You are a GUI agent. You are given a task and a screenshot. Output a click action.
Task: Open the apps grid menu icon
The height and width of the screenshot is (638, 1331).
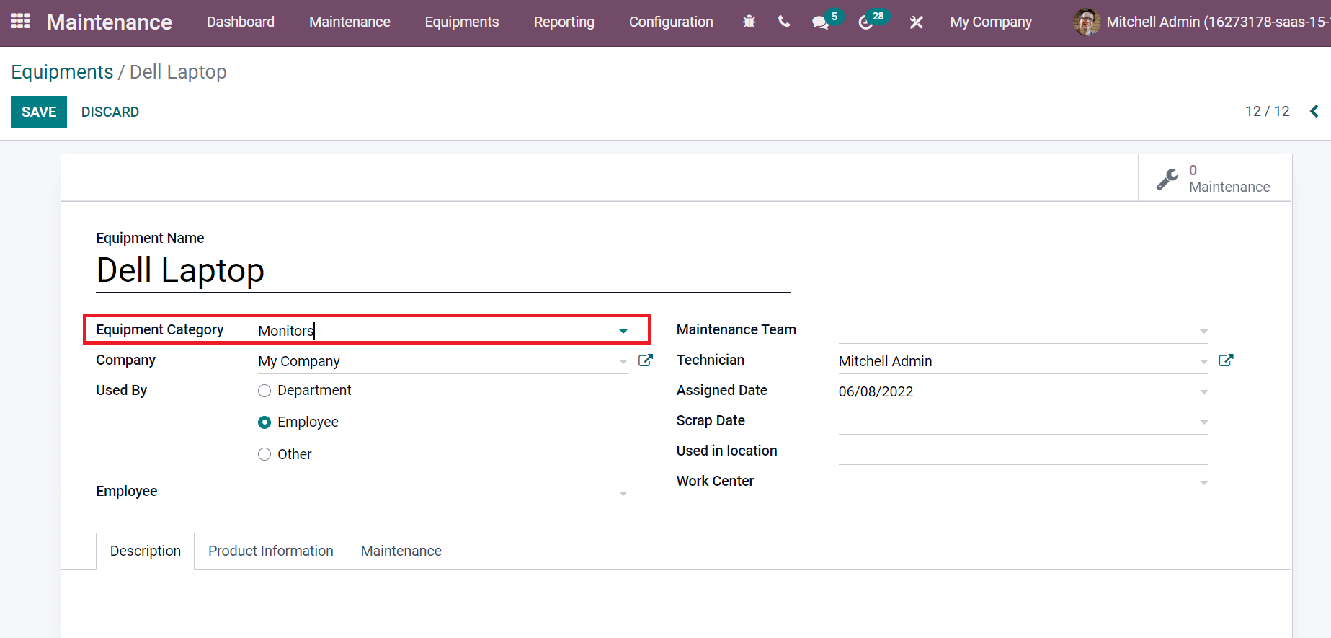20,22
